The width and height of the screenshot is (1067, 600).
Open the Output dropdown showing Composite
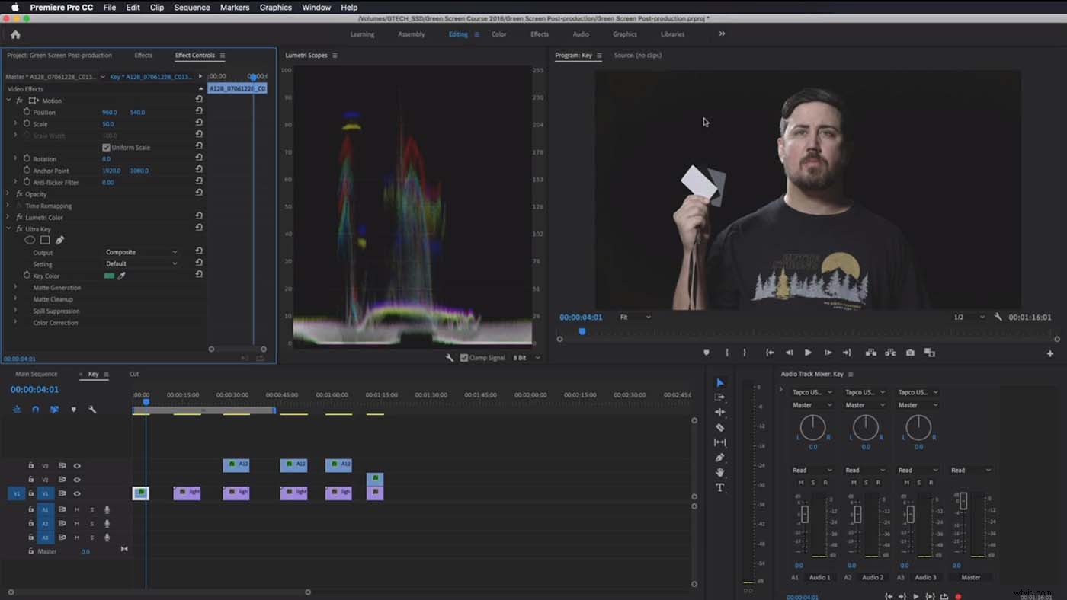141,252
